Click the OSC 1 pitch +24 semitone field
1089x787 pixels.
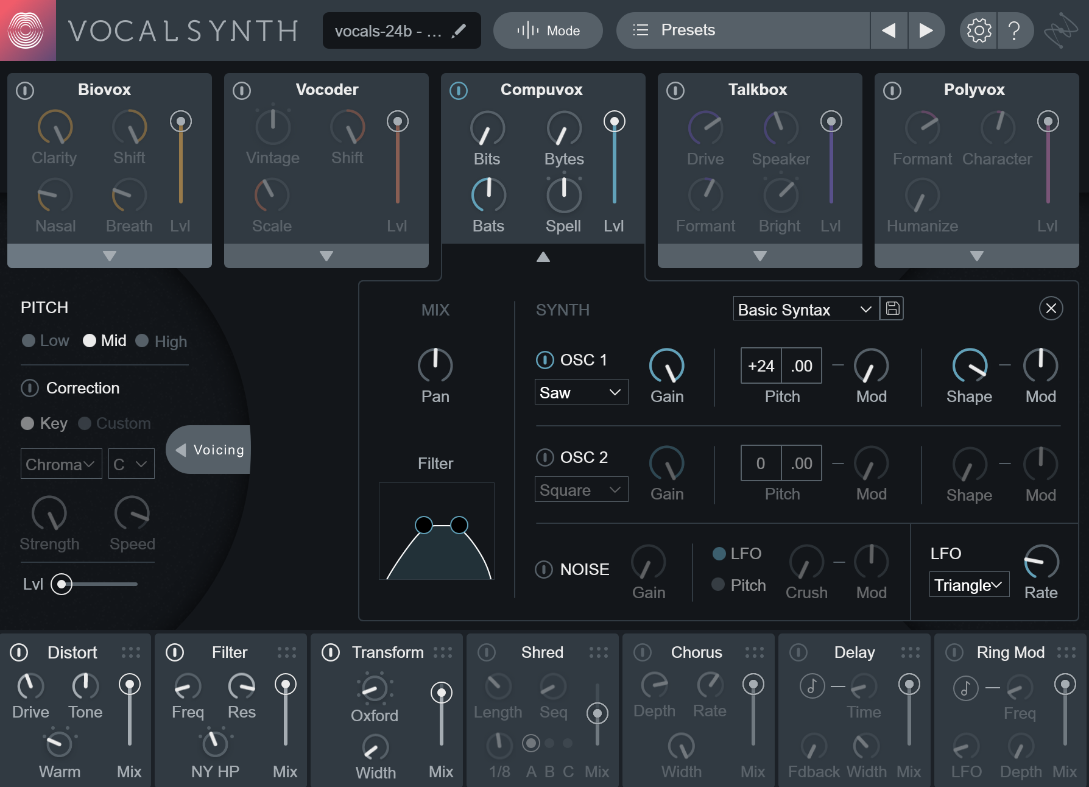[x=761, y=365]
